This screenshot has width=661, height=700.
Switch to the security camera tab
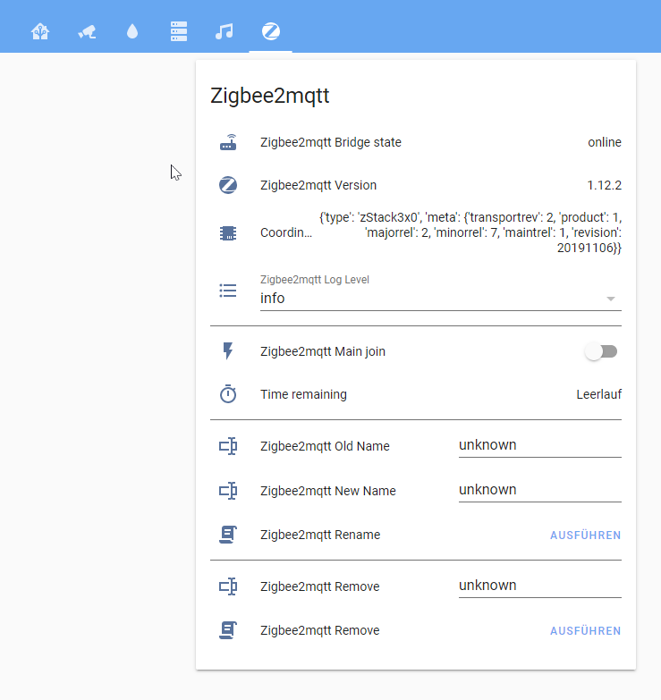(87, 31)
